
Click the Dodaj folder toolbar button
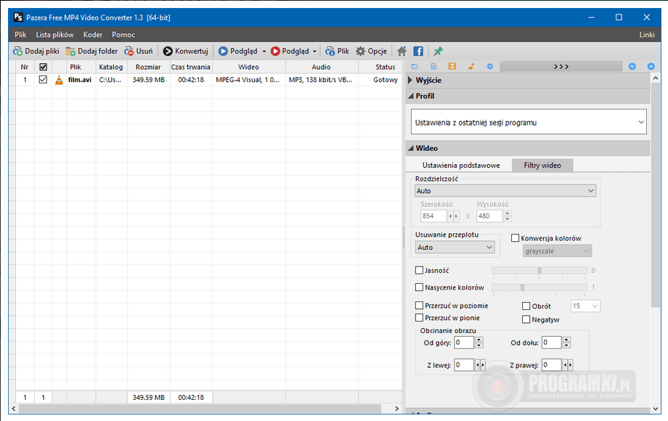91,51
